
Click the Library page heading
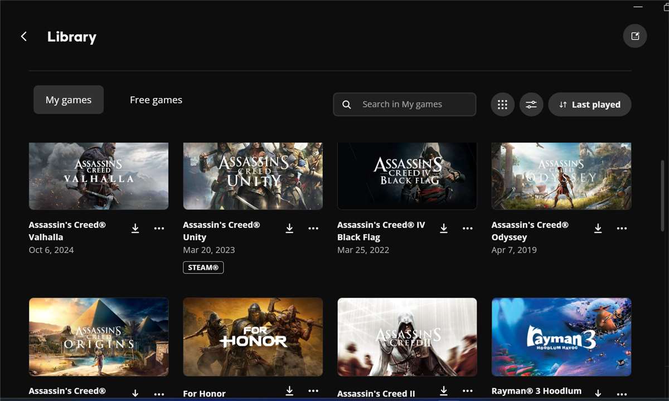pyautogui.click(x=72, y=37)
